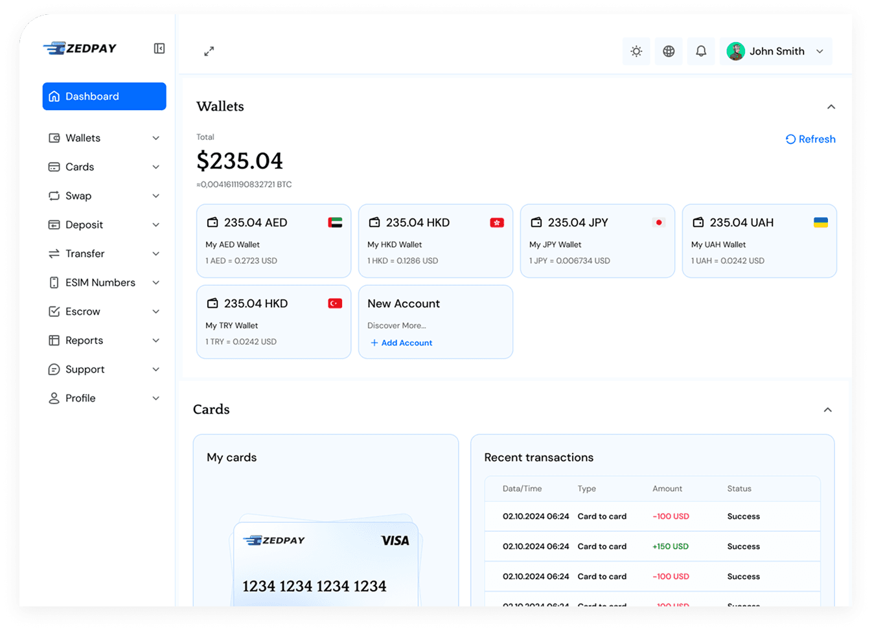Open the ESIM Numbers menu label
Viewport: 872px width, 631px height.
coord(100,282)
